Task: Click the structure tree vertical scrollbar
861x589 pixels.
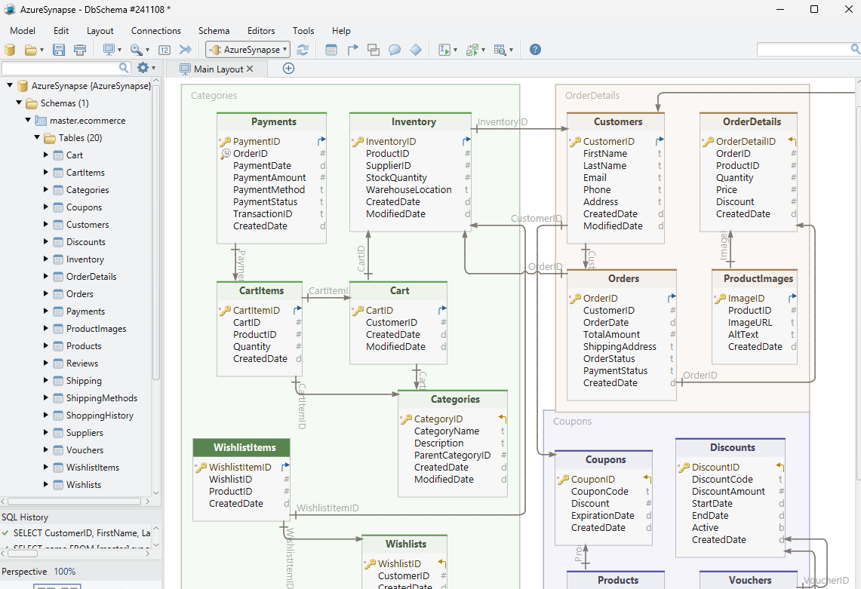Action: click(156, 233)
